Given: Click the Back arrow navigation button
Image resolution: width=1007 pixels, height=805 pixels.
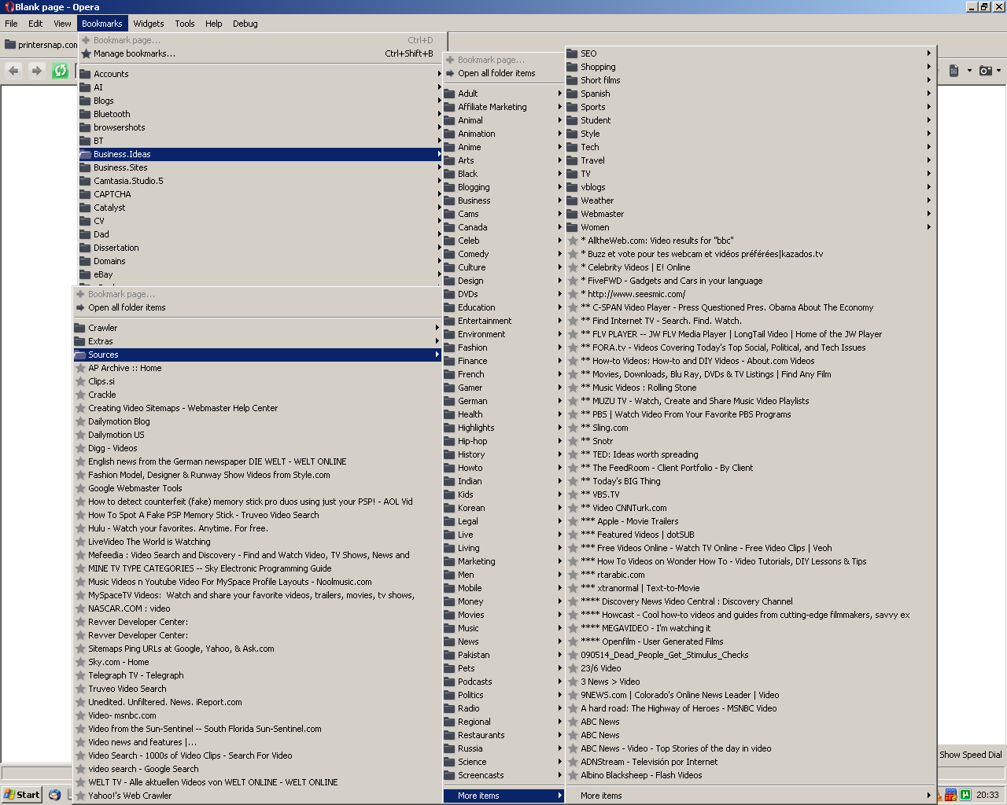Looking at the screenshot, I should click(x=13, y=71).
